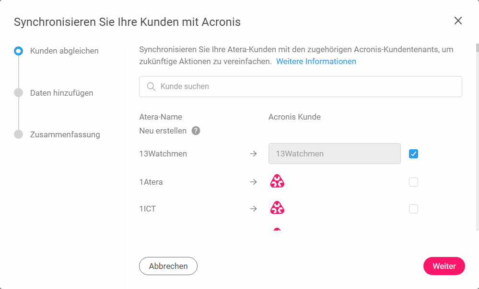Click into the Kunde suchen search field
The image size is (479, 289).
point(301,87)
